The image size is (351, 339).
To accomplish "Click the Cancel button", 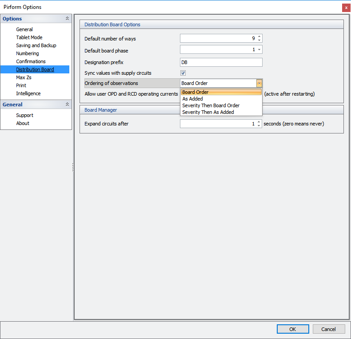I will coord(329,329).
